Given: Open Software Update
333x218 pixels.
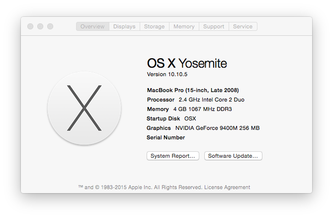Looking at the screenshot, I should pyautogui.click(x=233, y=156).
